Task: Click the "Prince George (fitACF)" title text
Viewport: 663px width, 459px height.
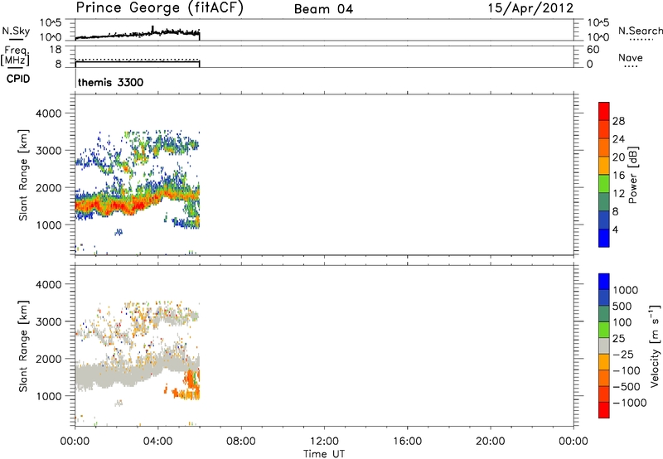Action: click(159, 8)
